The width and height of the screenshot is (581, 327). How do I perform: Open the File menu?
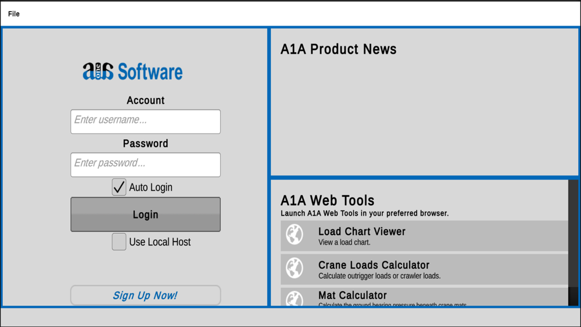pyautogui.click(x=14, y=14)
